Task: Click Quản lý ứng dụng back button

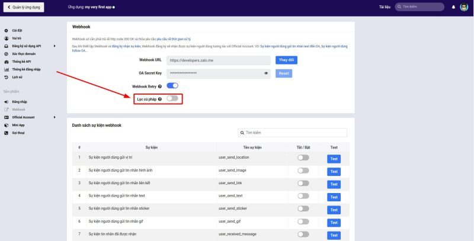Action: click(x=24, y=7)
